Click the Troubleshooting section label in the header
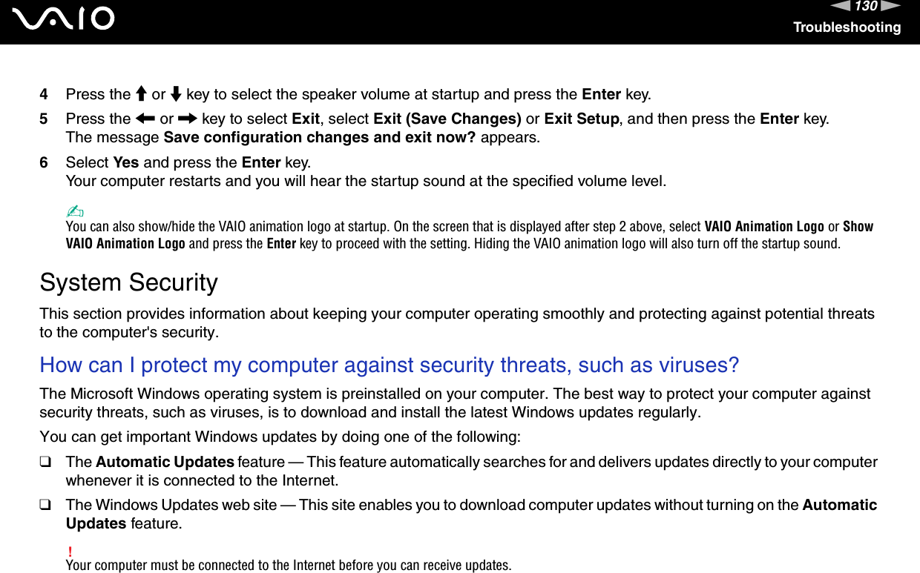The height and width of the screenshot is (573, 920). pyautogui.click(x=847, y=27)
